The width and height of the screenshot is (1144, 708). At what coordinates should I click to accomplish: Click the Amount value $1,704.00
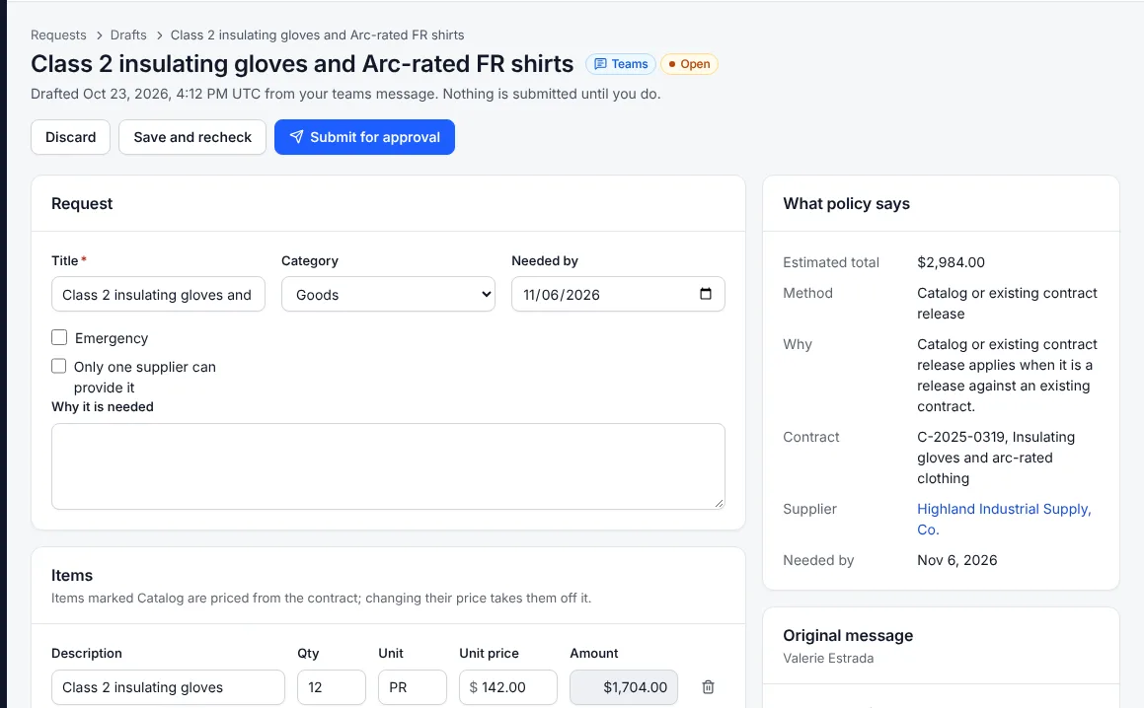coord(624,687)
